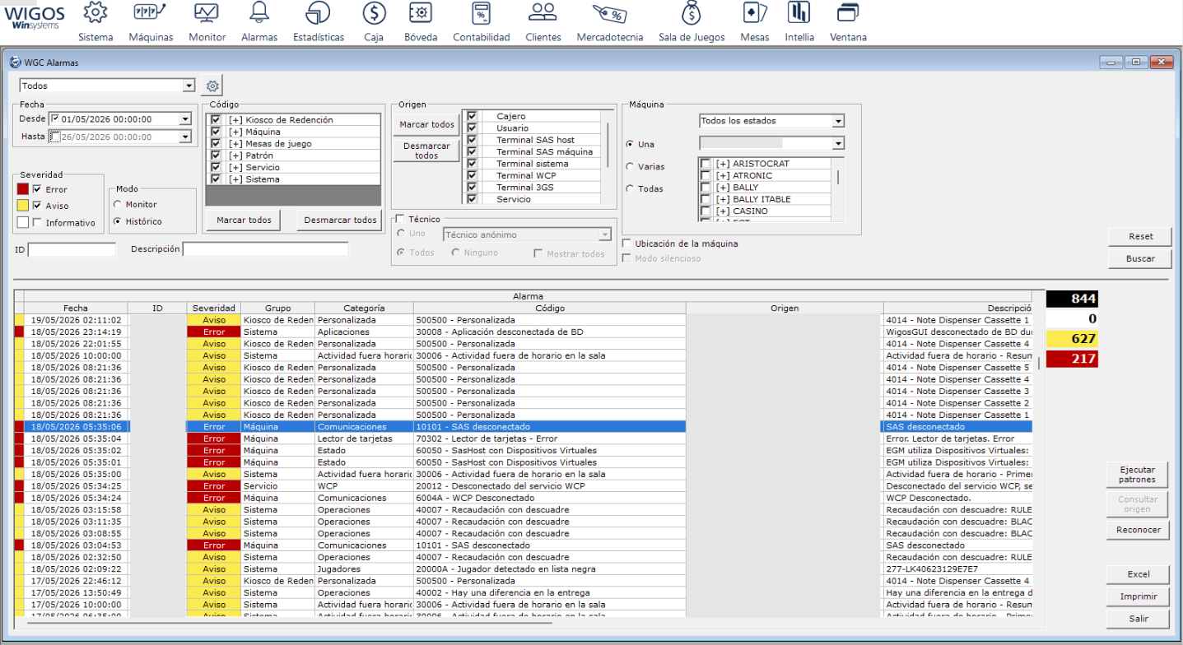1183x645 pixels.
Task: Select the Monitor mode radio button
Action: click(x=118, y=204)
